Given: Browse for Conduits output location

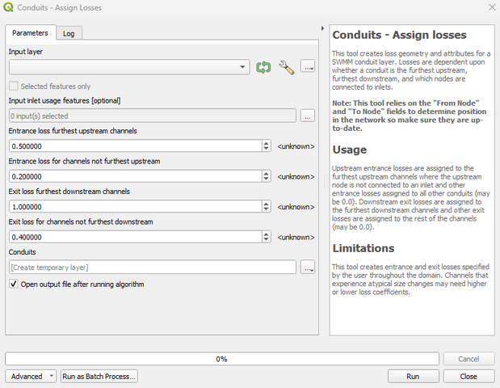Looking at the screenshot, I should (307, 267).
